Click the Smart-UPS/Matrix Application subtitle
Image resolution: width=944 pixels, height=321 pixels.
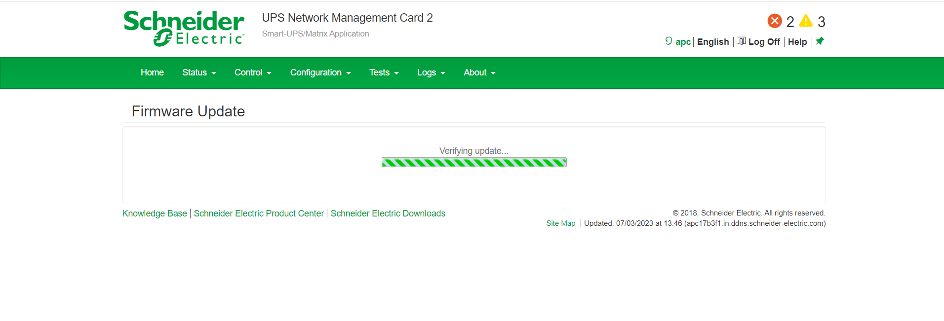tap(315, 34)
